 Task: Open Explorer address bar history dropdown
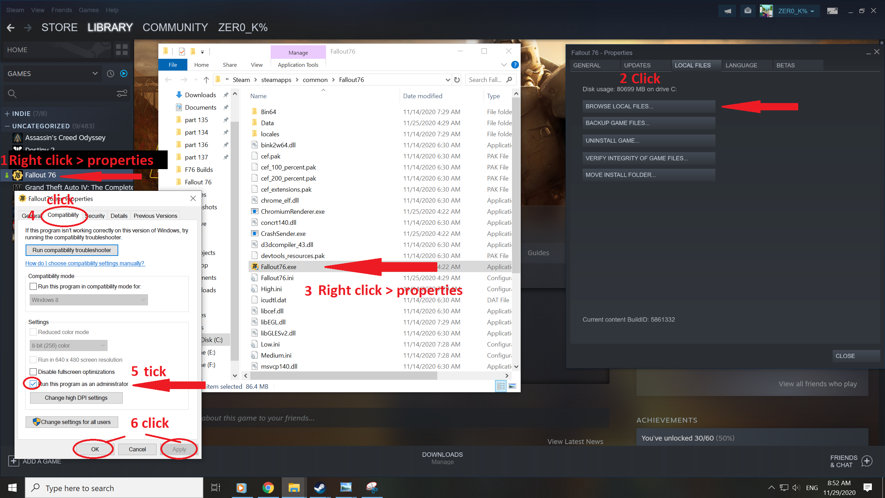448,80
